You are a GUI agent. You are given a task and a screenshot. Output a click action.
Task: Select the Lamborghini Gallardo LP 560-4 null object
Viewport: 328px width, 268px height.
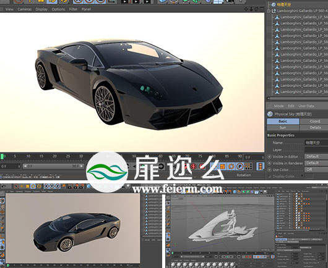point(302,11)
